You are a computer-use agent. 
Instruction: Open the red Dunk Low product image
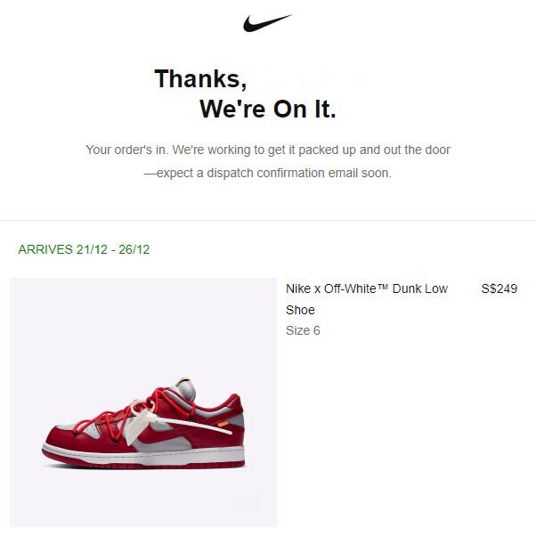point(143,402)
